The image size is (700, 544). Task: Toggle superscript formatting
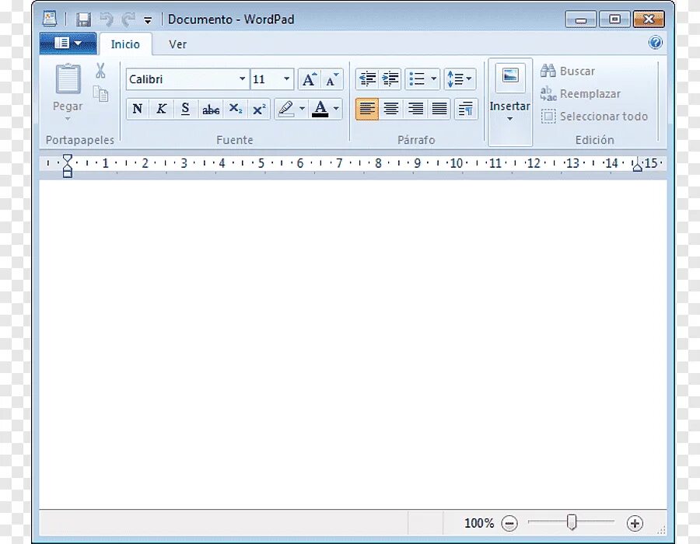259,109
